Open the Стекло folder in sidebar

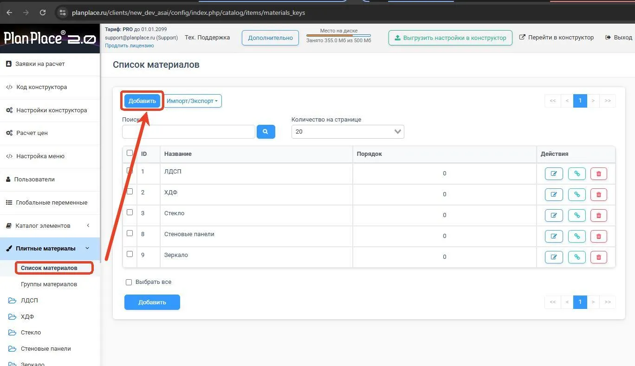[31, 333]
